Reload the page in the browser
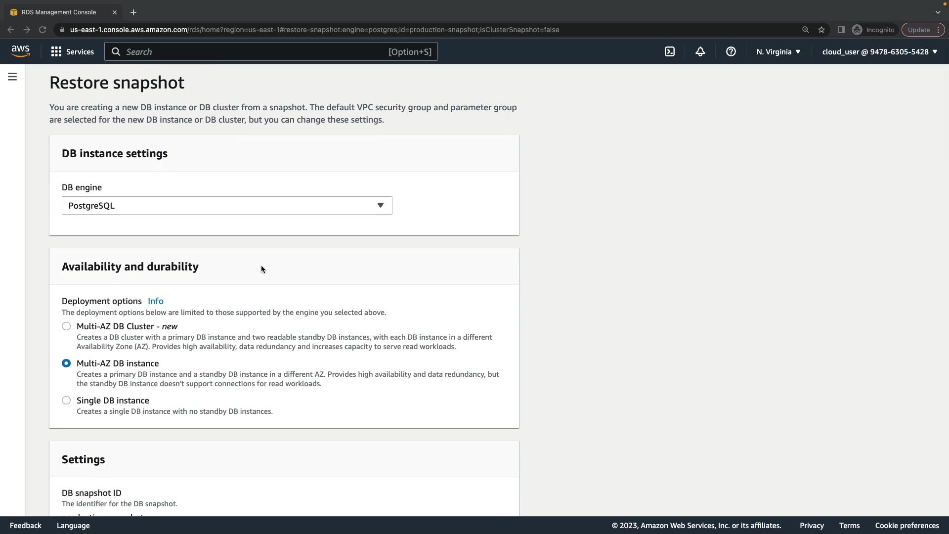The image size is (949, 534). click(43, 30)
